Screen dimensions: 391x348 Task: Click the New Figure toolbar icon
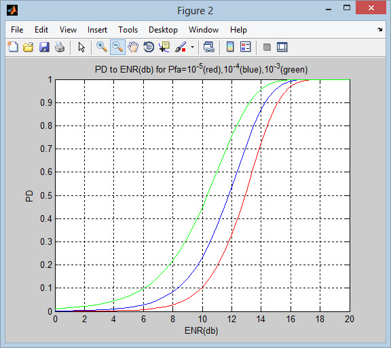[13, 47]
